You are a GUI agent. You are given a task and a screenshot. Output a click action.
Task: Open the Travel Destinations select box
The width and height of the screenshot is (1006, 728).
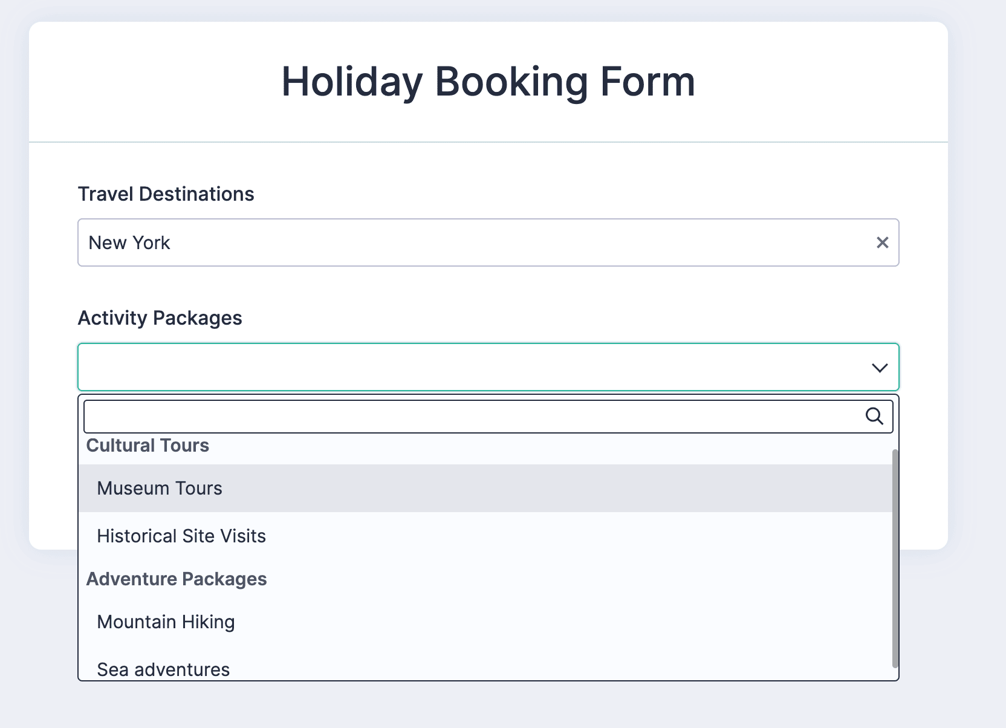pos(472,242)
